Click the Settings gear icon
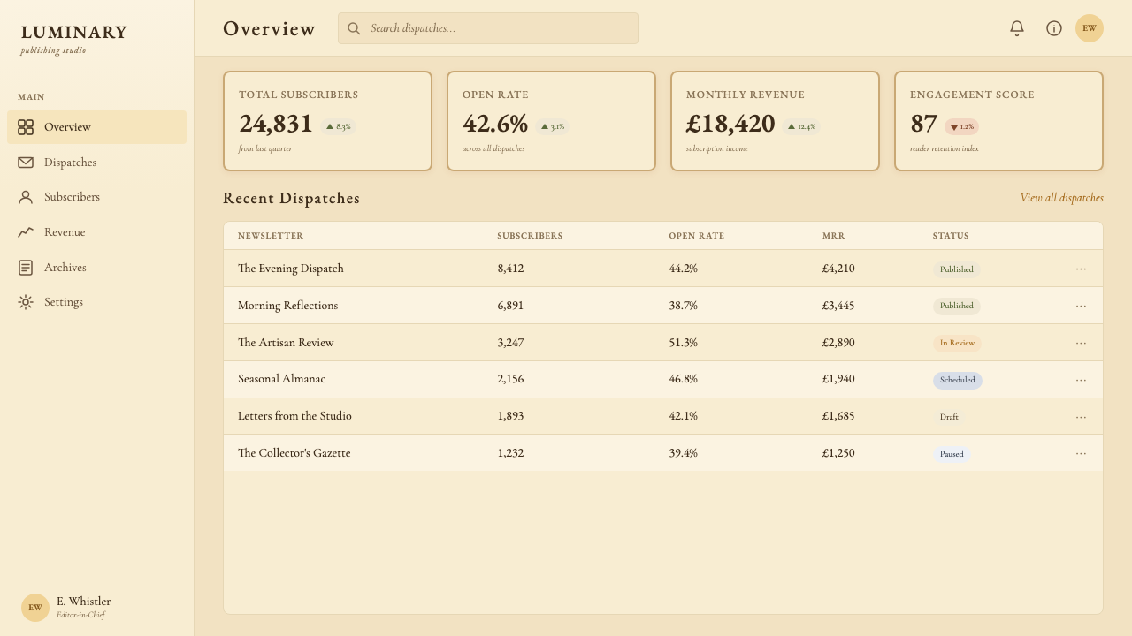 (26, 302)
